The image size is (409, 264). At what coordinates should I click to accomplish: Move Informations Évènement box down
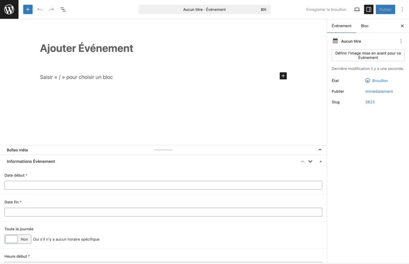tap(310, 161)
